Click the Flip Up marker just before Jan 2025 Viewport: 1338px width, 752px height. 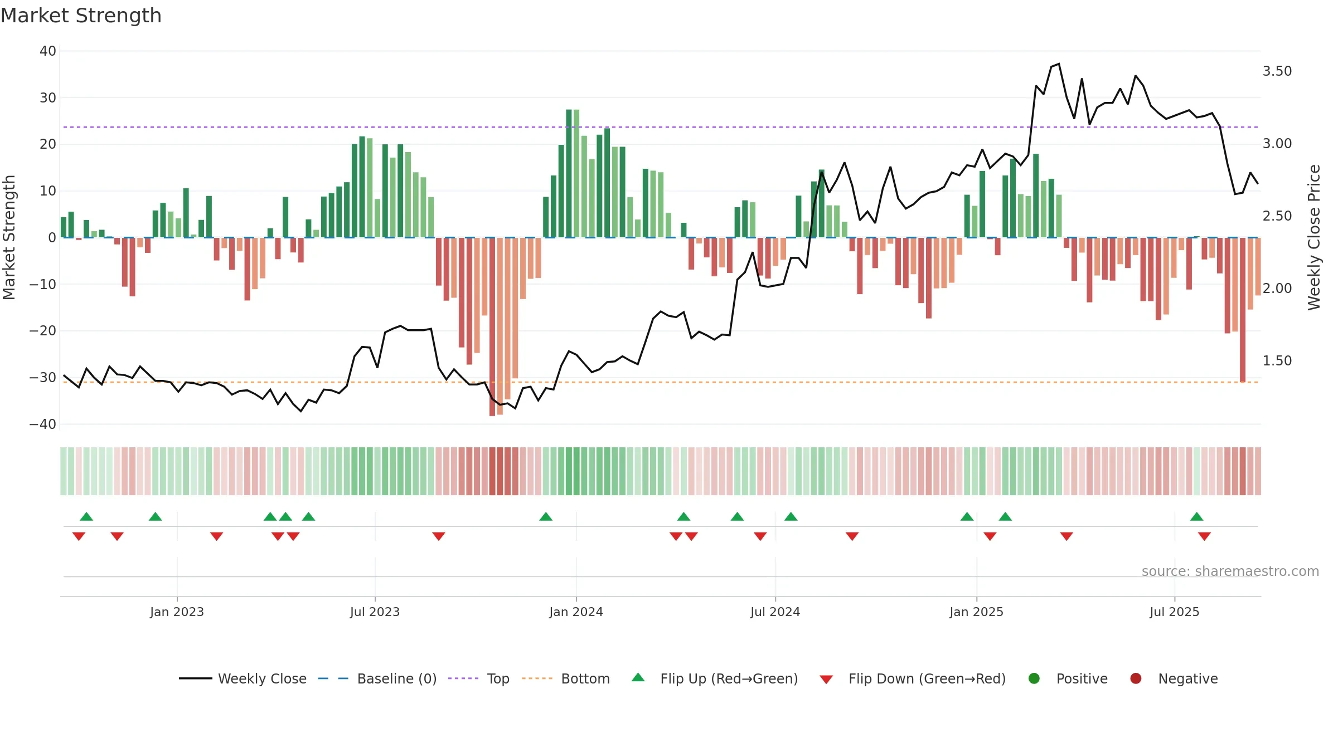[967, 516]
